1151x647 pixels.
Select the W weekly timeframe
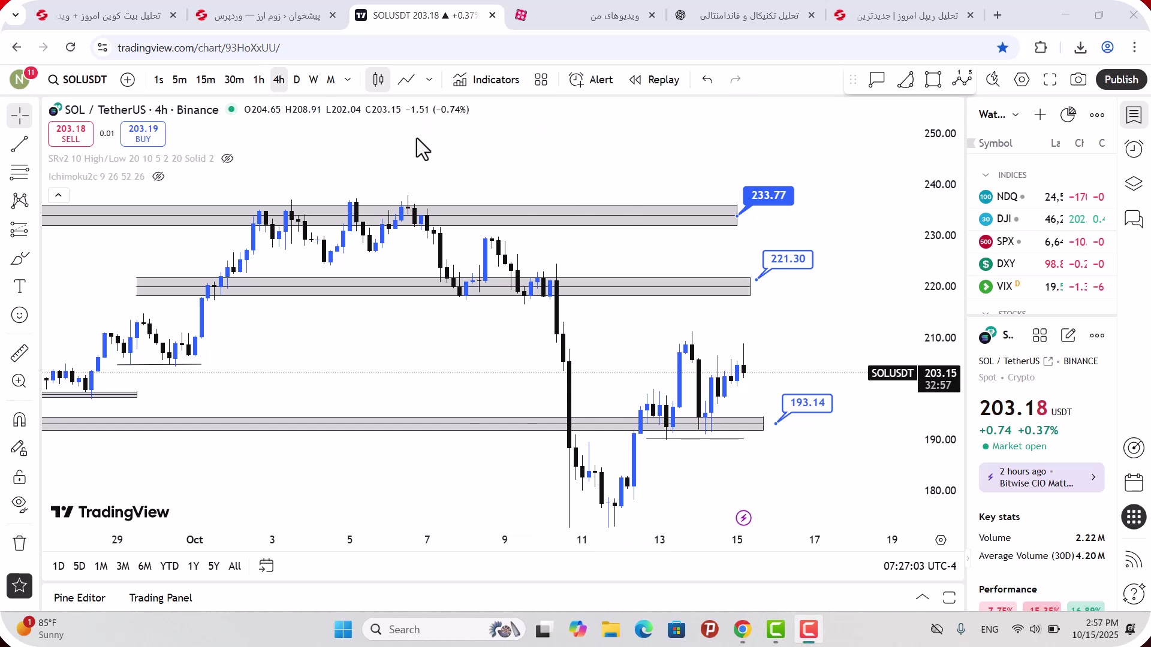pos(313,80)
